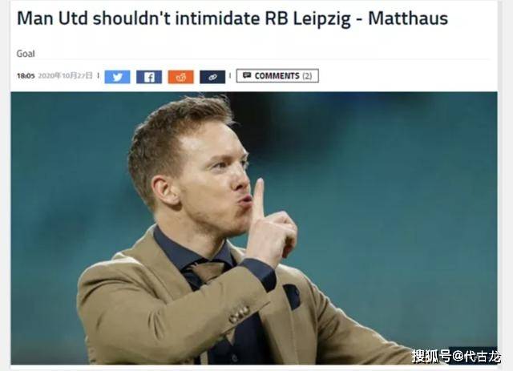Viewport: 513px width, 371px height.
Task: Click the speech bubble comments icon
Action: pyautogui.click(x=247, y=75)
